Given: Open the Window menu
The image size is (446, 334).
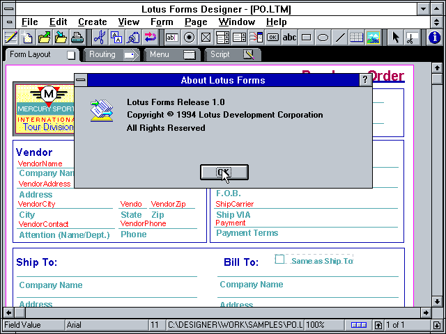Looking at the screenshot, I should tap(237, 22).
